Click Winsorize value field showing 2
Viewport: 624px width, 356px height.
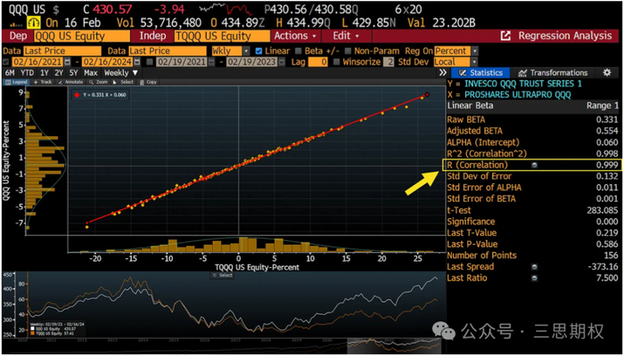pyautogui.click(x=387, y=62)
